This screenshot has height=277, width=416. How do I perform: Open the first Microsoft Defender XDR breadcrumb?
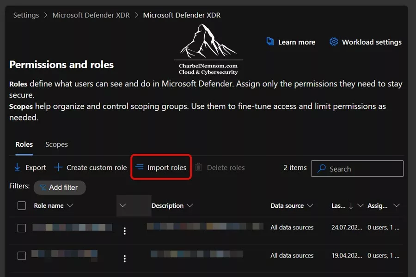pos(91,15)
